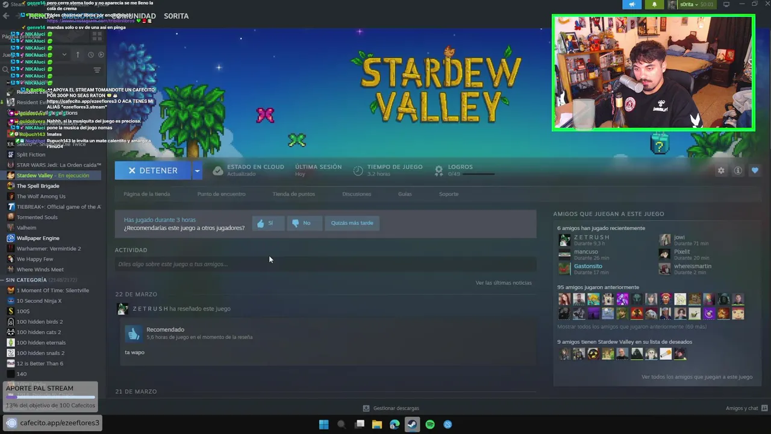Stop the game with DETENER button
The width and height of the screenshot is (771, 434).
pos(153,171)
